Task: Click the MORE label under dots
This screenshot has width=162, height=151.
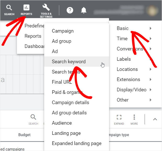Action: 134,124
